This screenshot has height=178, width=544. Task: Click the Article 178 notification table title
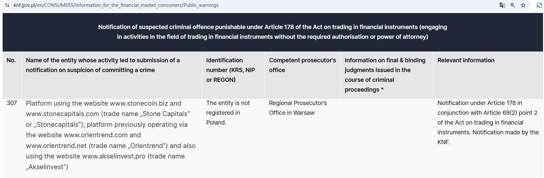[272, 32]
